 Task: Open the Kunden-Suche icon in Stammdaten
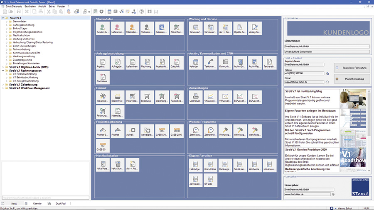(x=103, y=28)
